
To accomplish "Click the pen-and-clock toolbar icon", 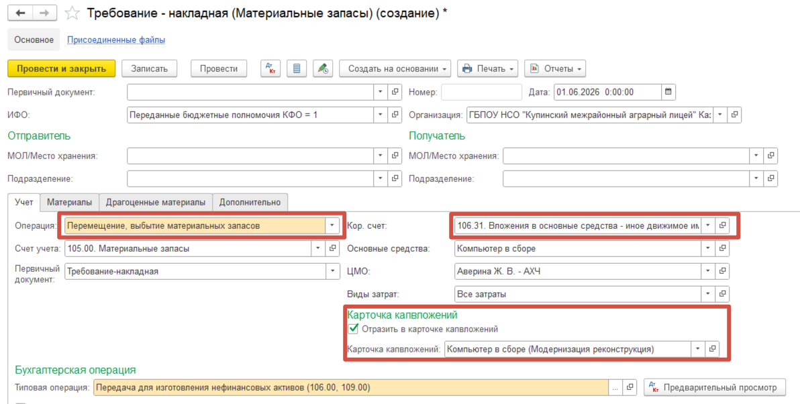I will pos(322,68).
